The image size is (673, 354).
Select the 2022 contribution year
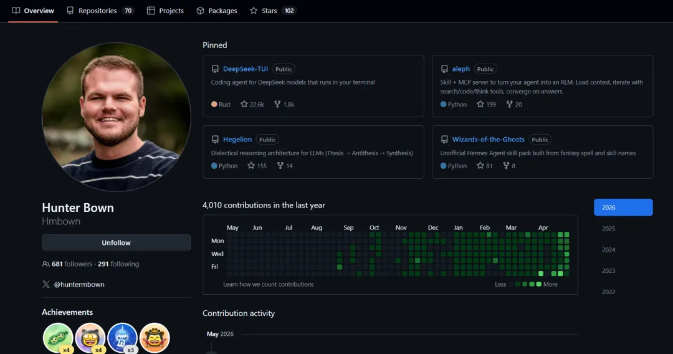coord(609,292)
